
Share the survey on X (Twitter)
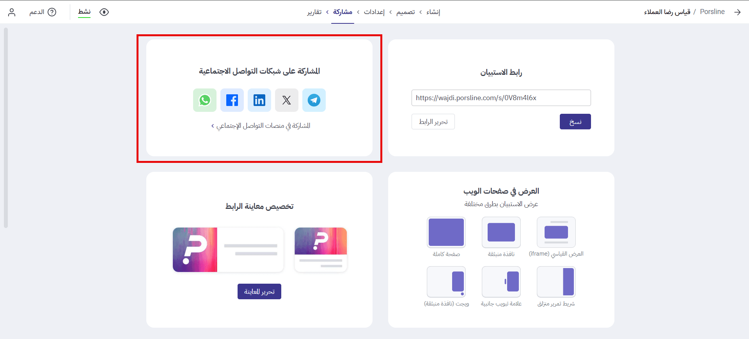(x=287, y=100)
